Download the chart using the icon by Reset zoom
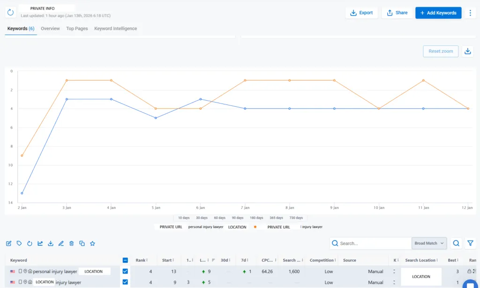Image resolution: width=480 pixels, height=288 pixels. [x=467, y=52]
